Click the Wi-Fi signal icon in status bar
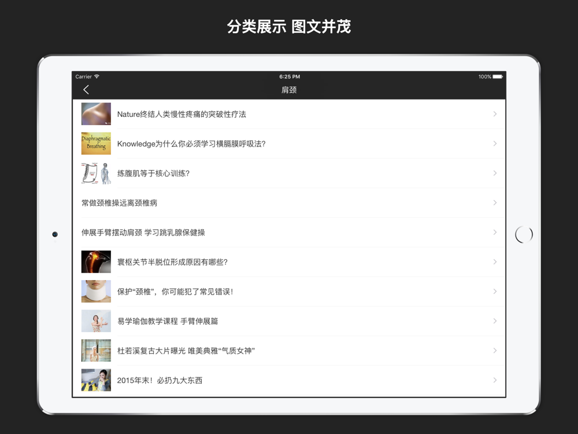Screen dimensions: 578x434 click(x=97, y=76)
